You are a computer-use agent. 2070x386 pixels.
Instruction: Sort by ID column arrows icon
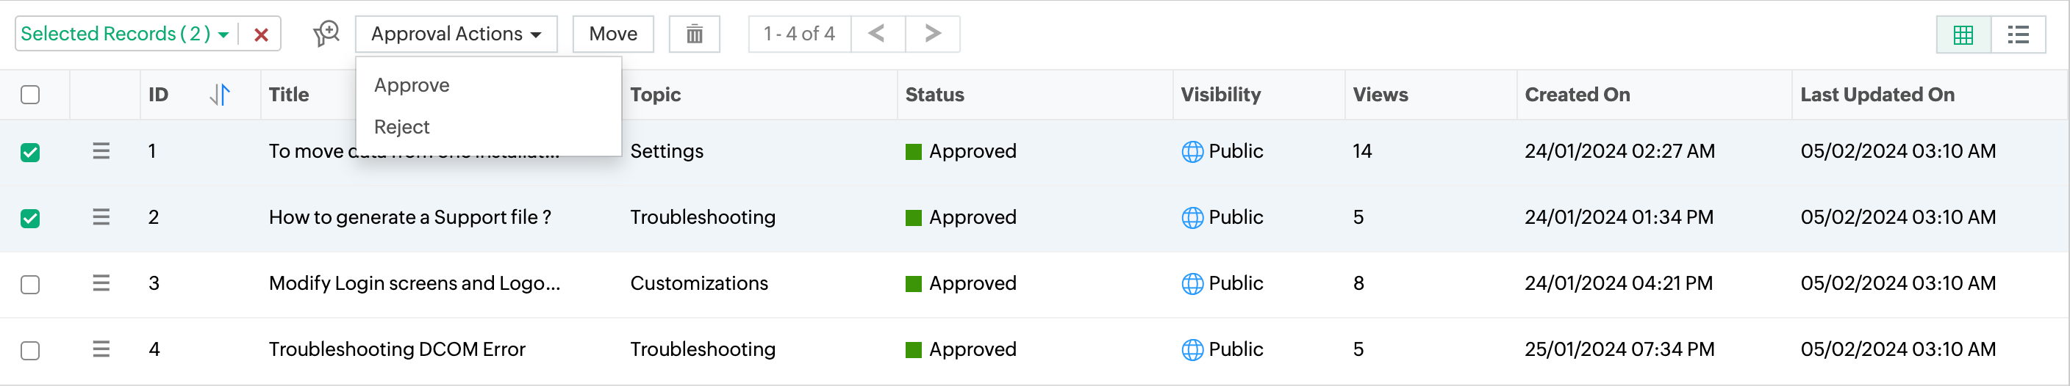[x=221, y=95]
